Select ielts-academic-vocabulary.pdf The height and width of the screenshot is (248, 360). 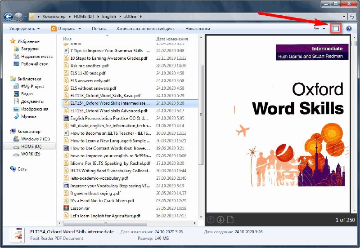coord(99,178)
